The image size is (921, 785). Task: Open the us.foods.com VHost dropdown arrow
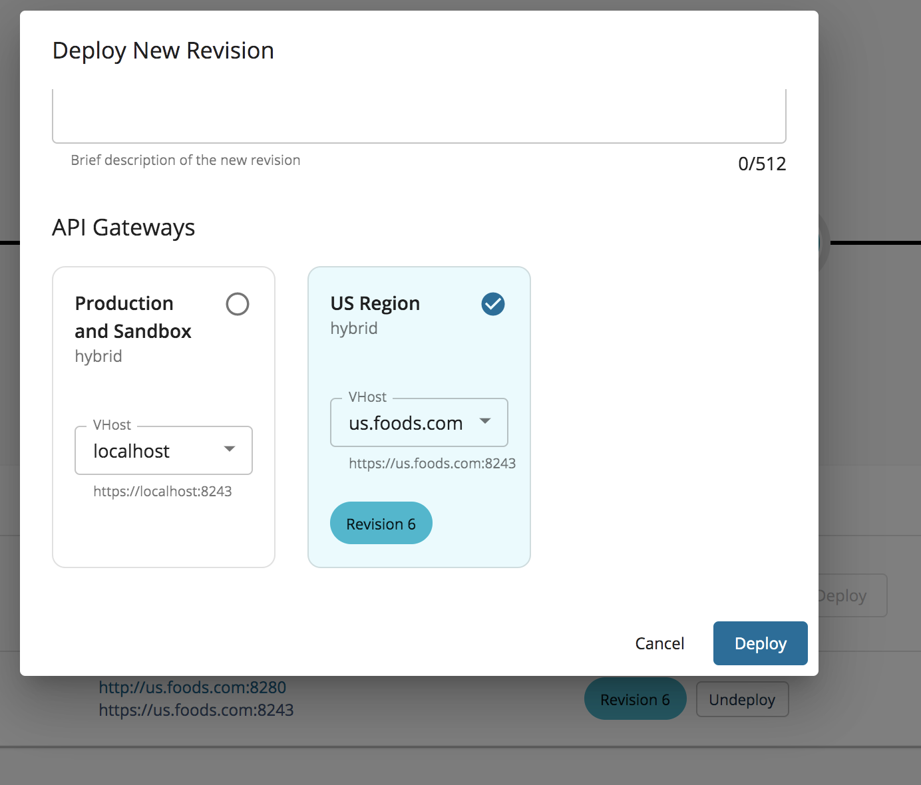(486, 422)
